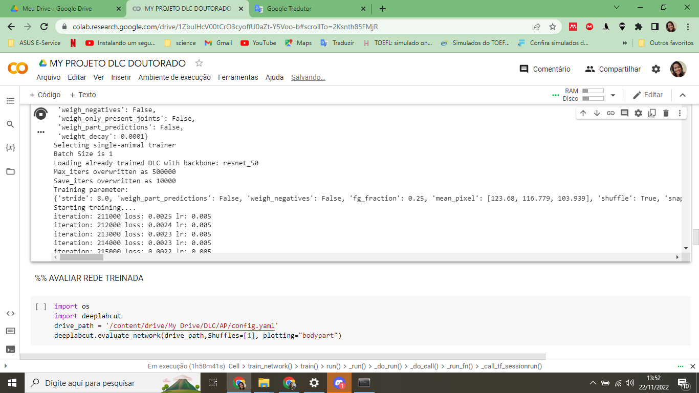Open the cell settings gear
Image resolution: width=699 pixels, height=393 pixels.
click(638, 113)
